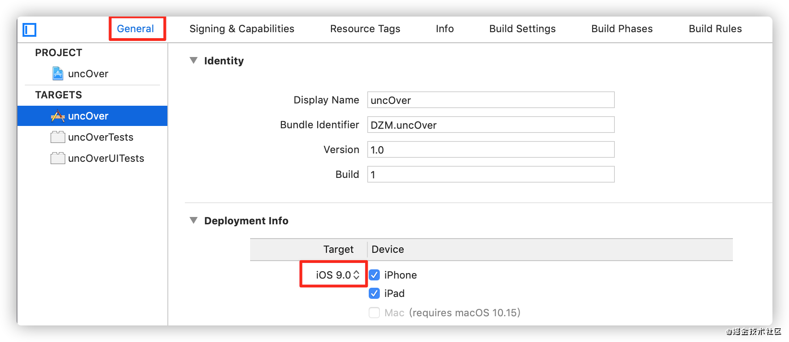The image size is (789, 342).
Task: Click the uncOver app target icon
Action: (57, 116)
